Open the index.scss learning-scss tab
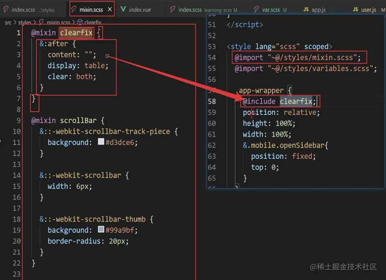386x280 pixels. tap(203, 10)
